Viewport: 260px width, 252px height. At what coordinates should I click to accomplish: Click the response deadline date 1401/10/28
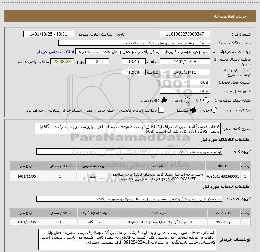click(x=185, y=61)
